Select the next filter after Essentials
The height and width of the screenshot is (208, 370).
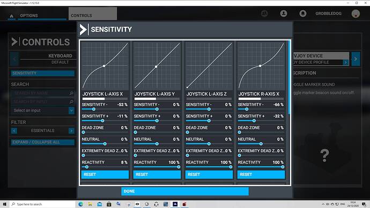[71, 131]
